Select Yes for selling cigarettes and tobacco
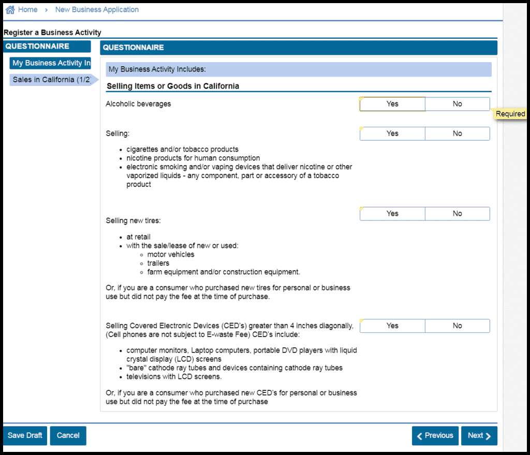 392,134
